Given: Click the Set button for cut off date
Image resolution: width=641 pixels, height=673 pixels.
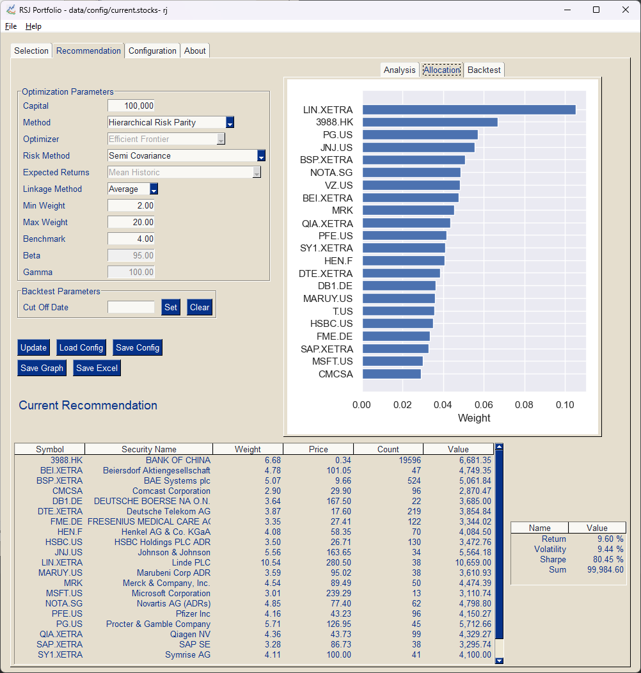Looking at the screenshot, I should tap(171, 307).
